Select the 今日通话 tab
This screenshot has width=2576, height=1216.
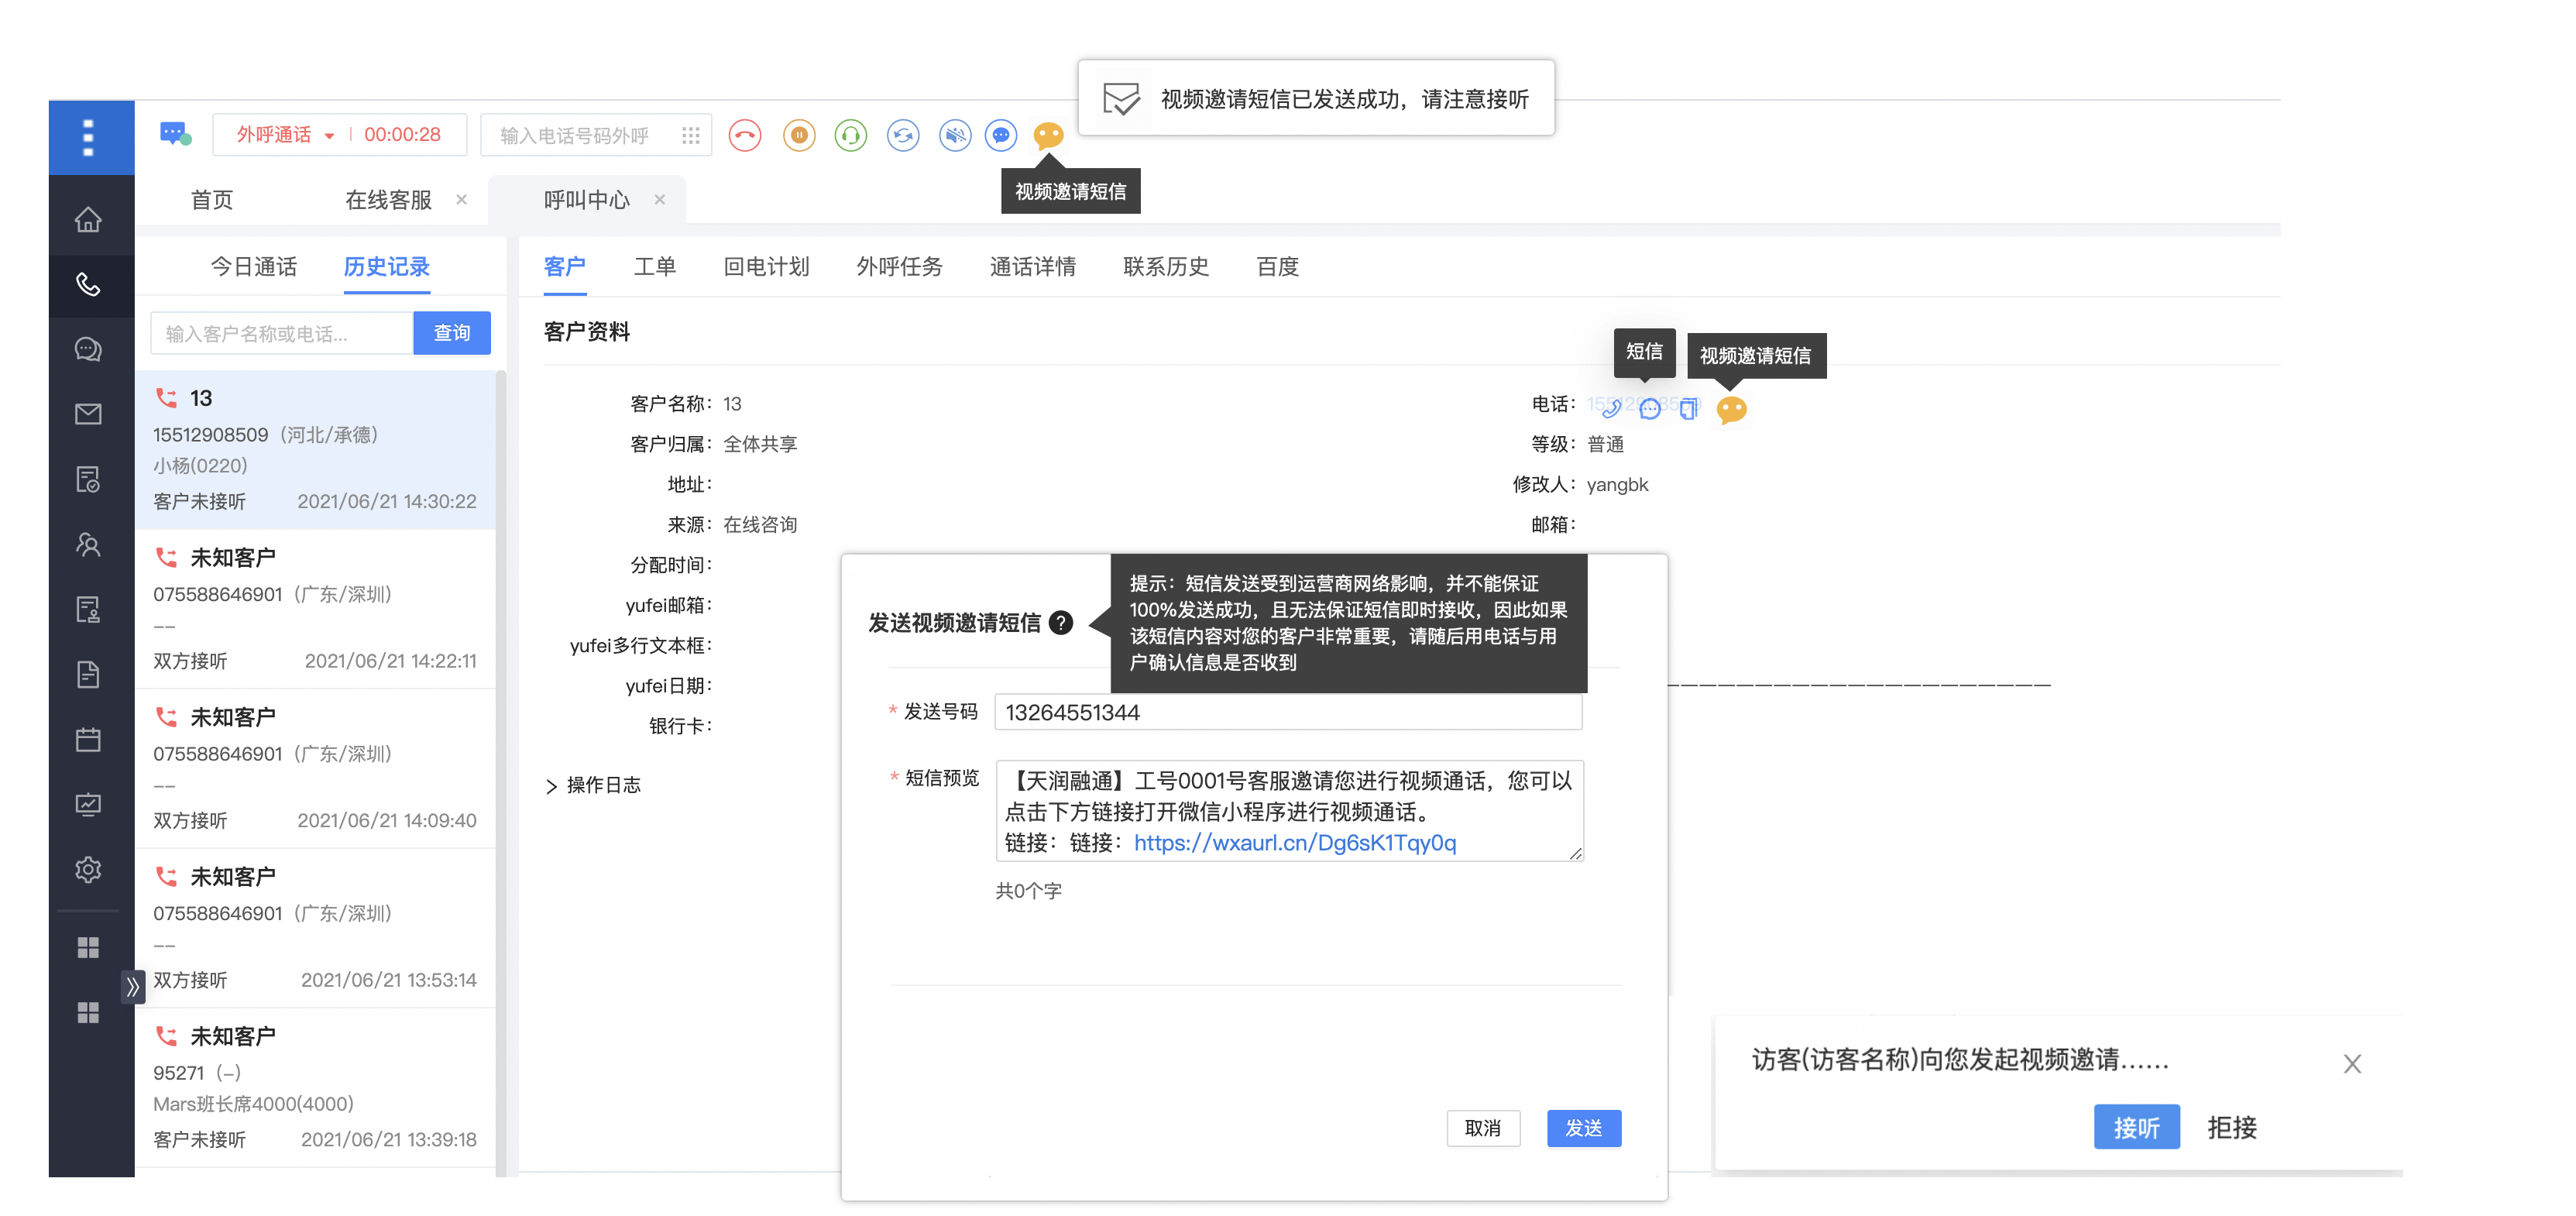pyautogui.click(x=254, y=266)
